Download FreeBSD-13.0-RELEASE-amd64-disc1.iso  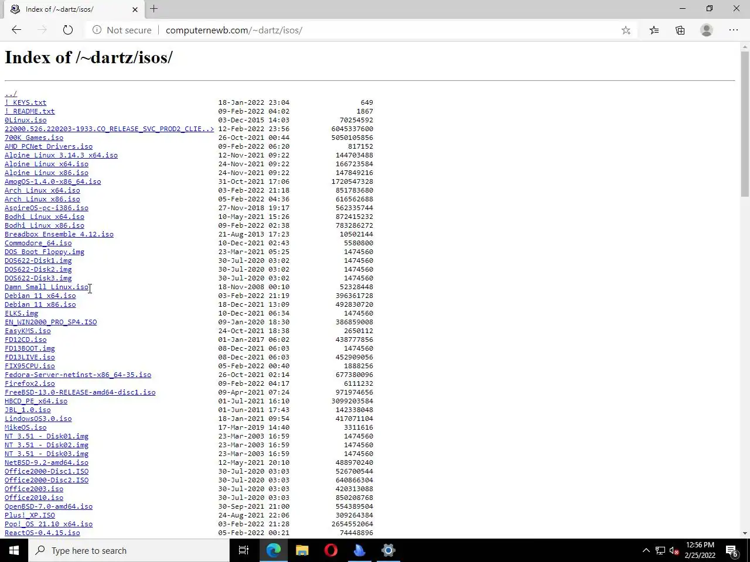tap(80, 392)
